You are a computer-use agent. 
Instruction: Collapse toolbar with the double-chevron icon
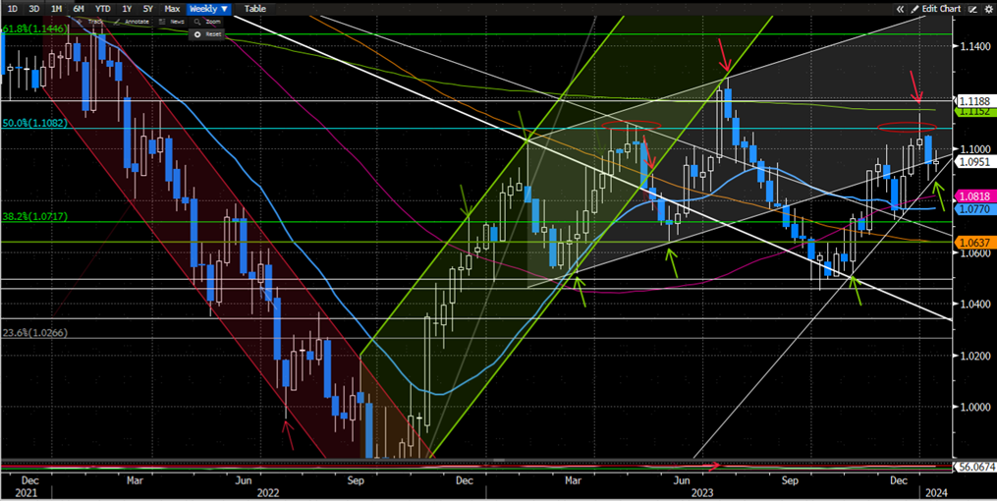900,9
